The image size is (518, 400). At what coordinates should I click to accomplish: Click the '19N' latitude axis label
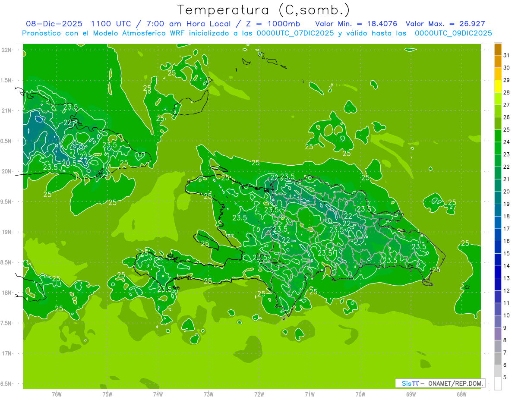tap(6, 232)
